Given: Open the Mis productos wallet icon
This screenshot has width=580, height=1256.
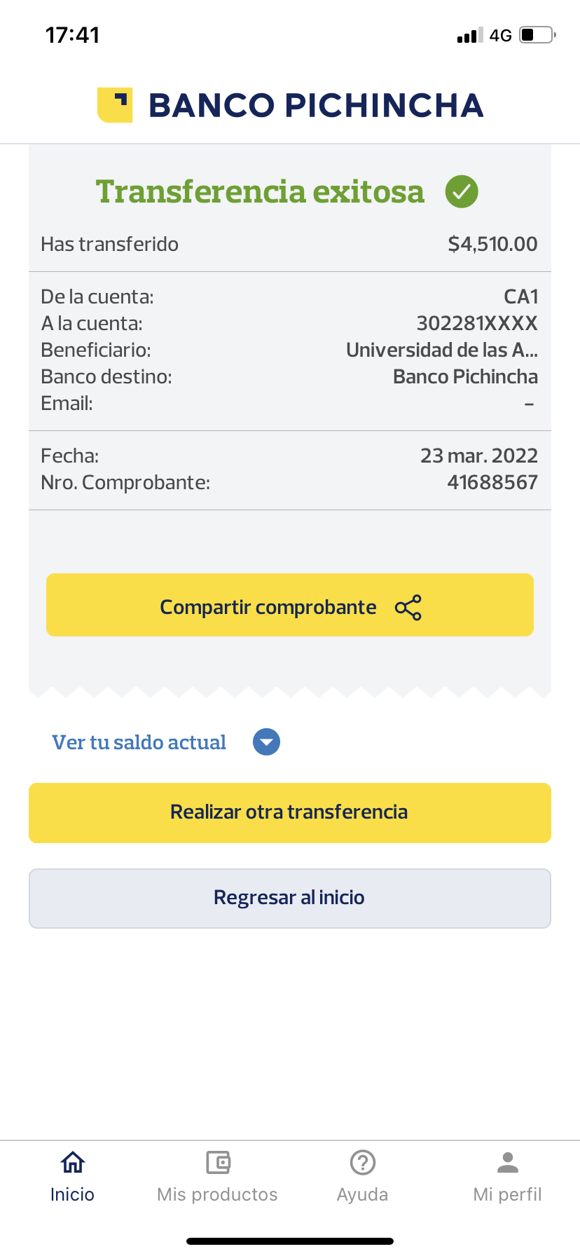Looking at the screenshot, I should click(x=218, y=1162).
